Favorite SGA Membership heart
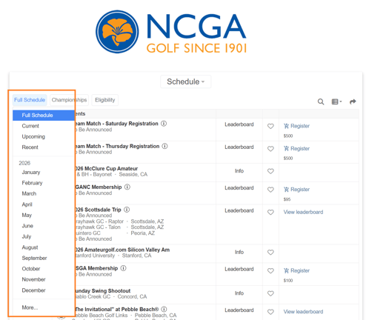 click(270, 271)
